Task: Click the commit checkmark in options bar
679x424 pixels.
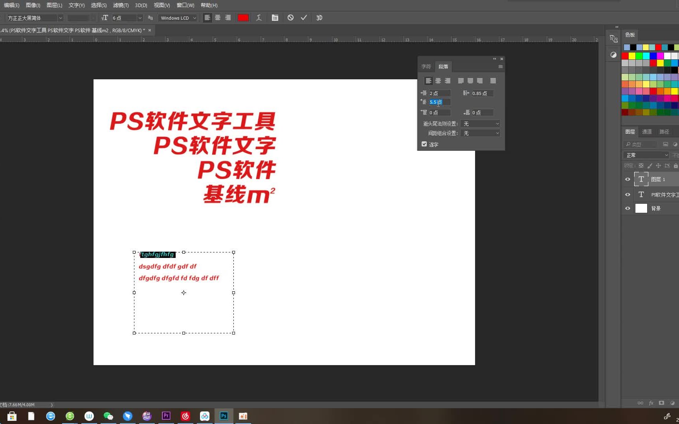Action: click(x=303, y=18)
